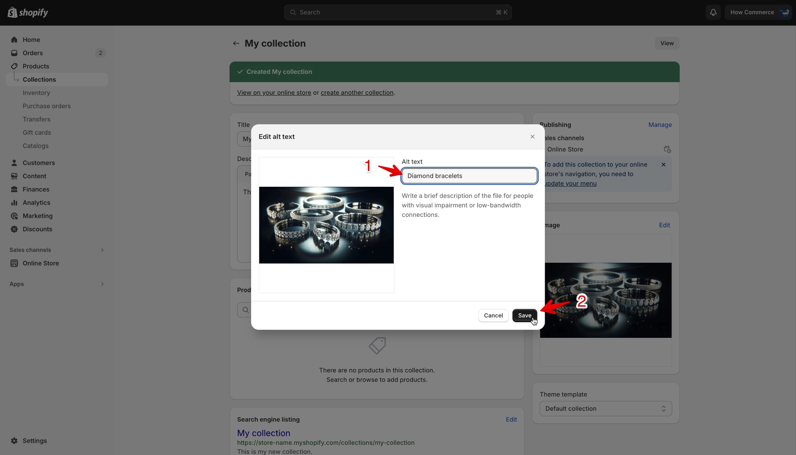Screen dimensions: 796x455
Task: Click the Online Store sales channel label
Action: pyautogui.click(x=565, y=149)
